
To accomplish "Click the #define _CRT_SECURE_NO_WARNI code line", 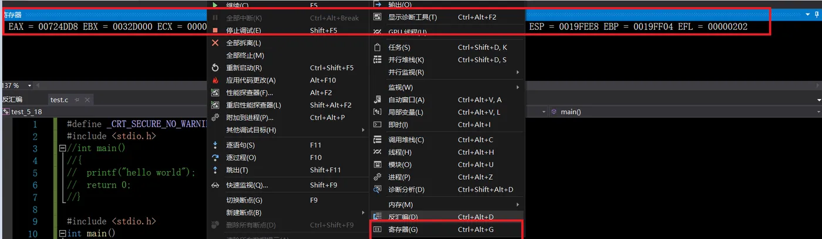I will 137,124.
